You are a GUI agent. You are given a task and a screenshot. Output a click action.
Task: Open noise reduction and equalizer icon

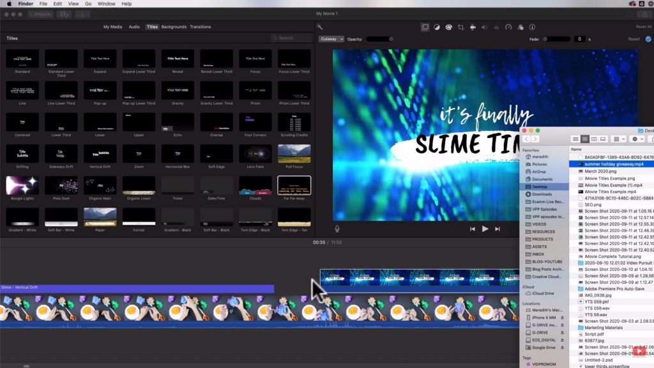[x=496, y=27]
